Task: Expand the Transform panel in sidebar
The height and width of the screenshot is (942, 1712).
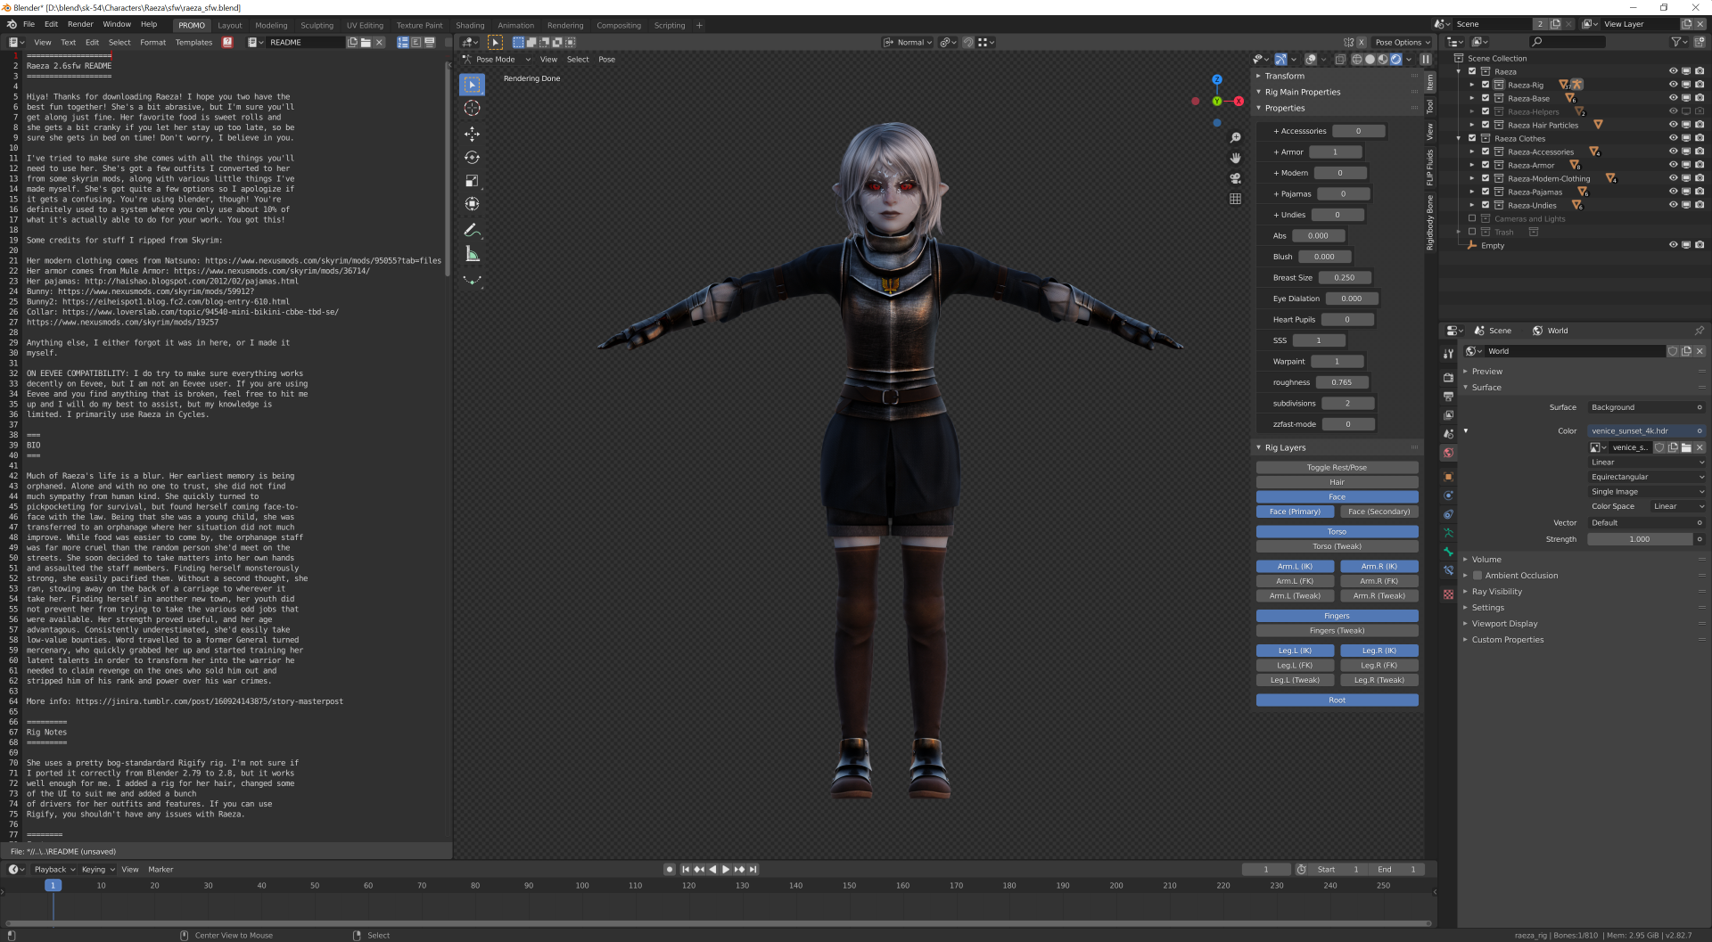Action: point(1284,76)
